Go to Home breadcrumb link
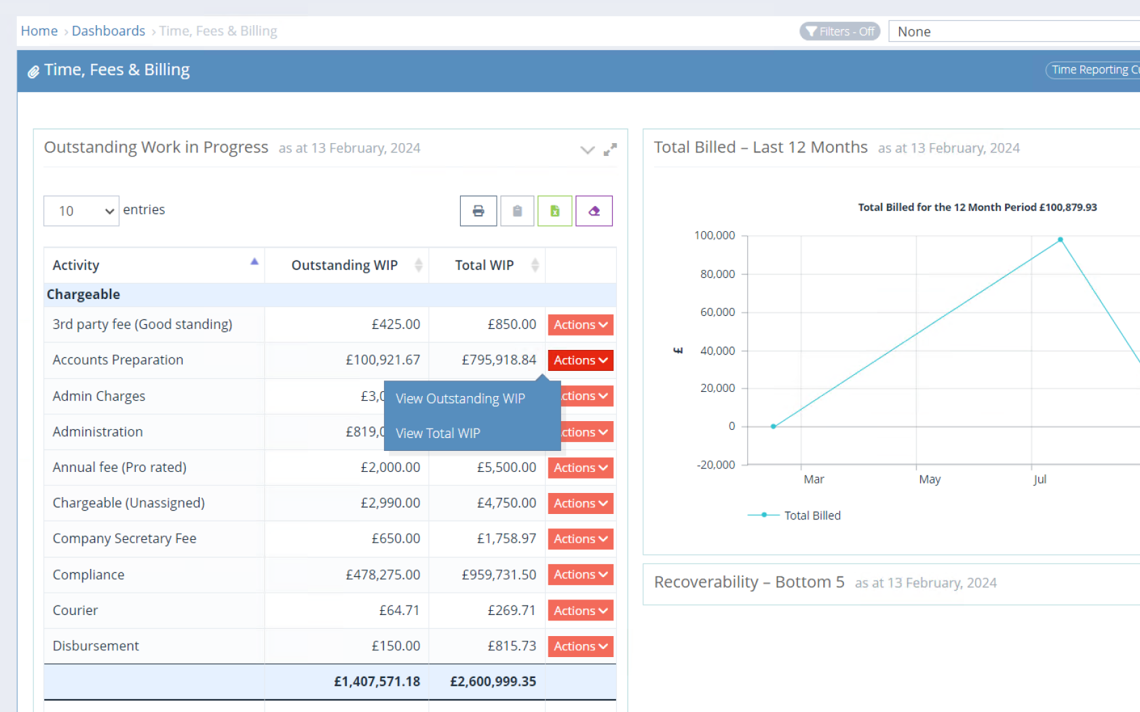The image size is (1140, 712). pyautogui.click(x=39, y=31)
